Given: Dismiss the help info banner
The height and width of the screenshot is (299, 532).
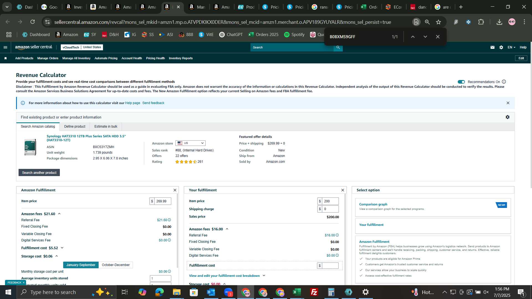Looking at the screenshot, I should point(508,103).
